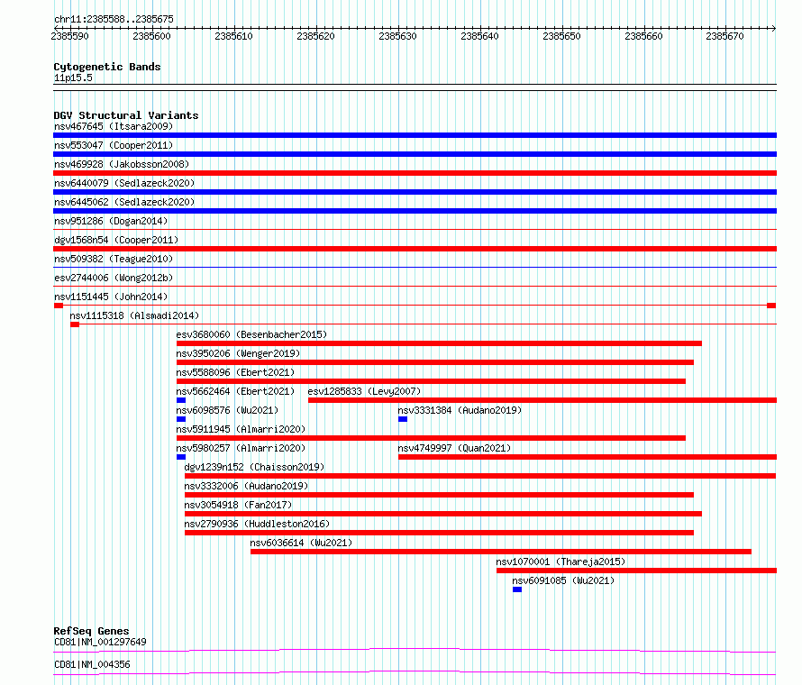Click the esv1285833 (Levy2007) label
The height and width of the screenshot is (685, 802).
[x=364, y=391]
